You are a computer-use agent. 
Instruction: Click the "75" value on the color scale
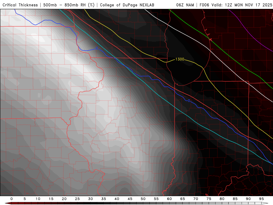209,199
